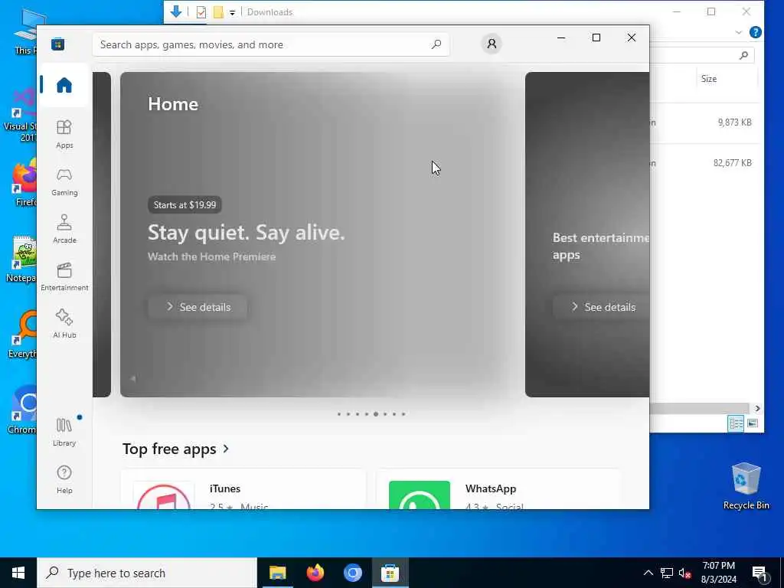Open the Library section
784x588 pixels.
64,432
